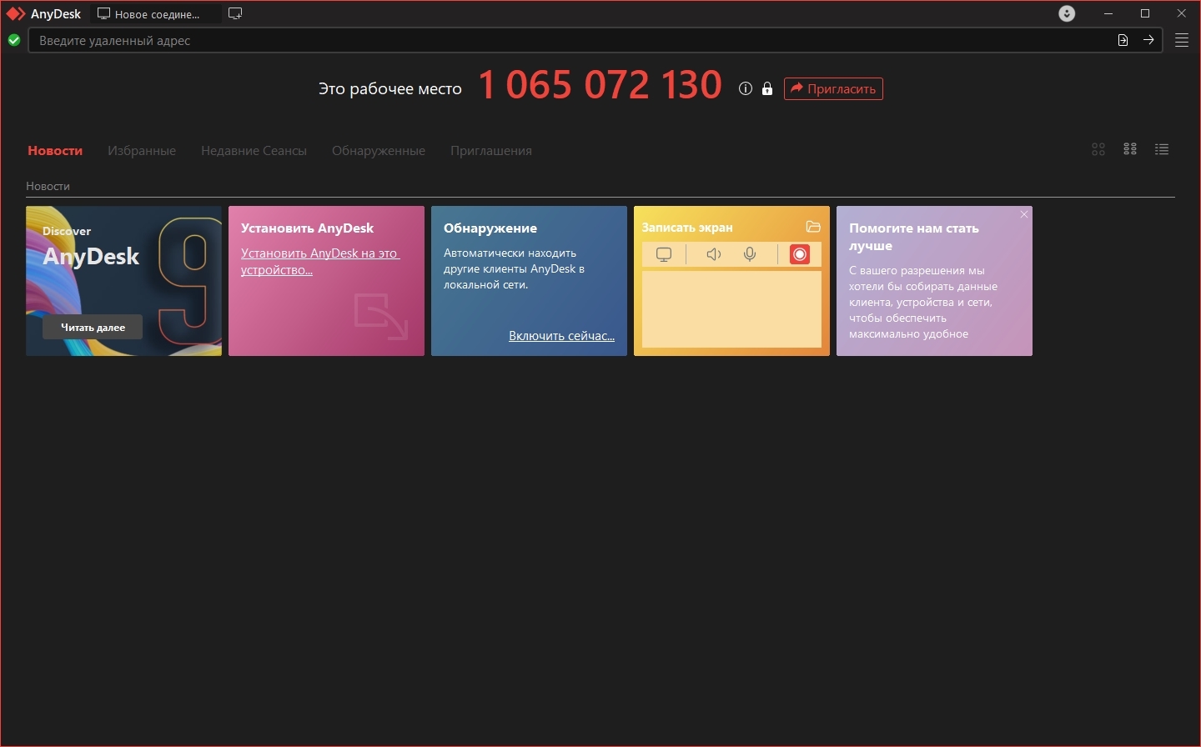Image resolution: width=1201 pixels, height=747 pixels.
Task: Click the lock icon near workplace ID
Action: coord(767,88)
